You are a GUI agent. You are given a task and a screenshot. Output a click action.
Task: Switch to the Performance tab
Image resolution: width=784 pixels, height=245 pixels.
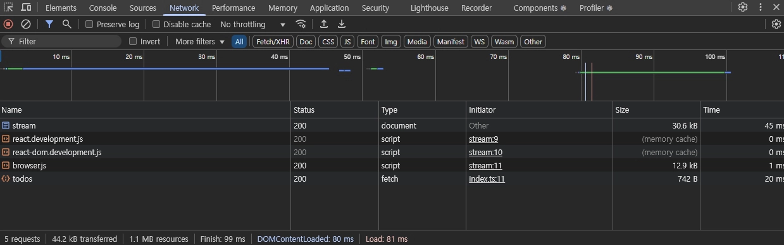[233, 8]
